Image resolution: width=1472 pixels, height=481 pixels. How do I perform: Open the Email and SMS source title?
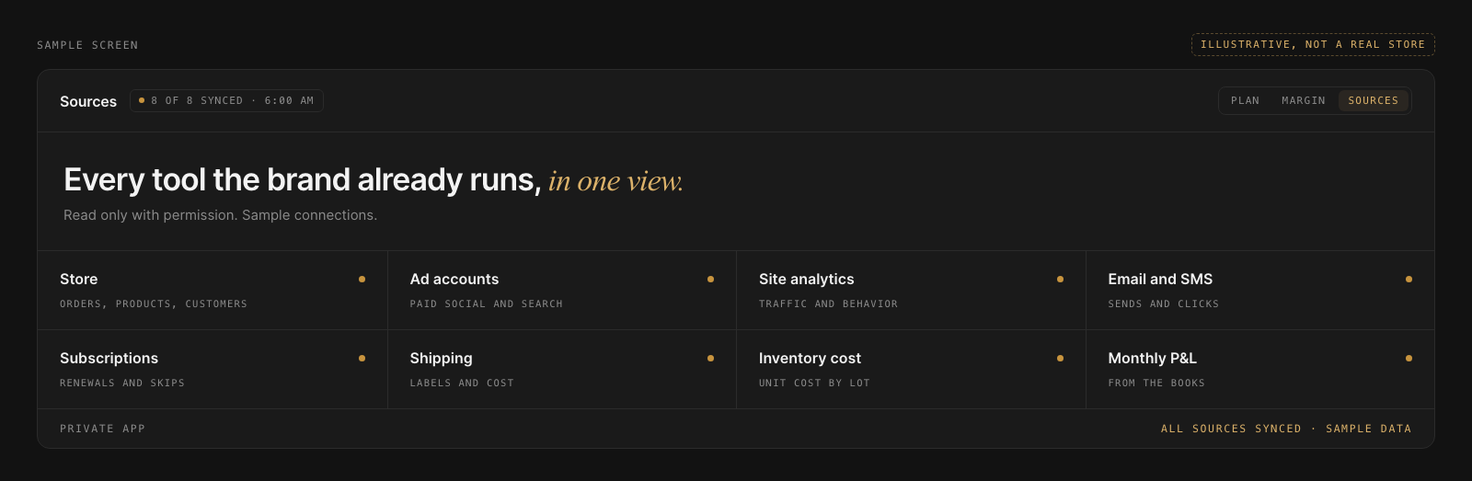(x=1160, y=279)
